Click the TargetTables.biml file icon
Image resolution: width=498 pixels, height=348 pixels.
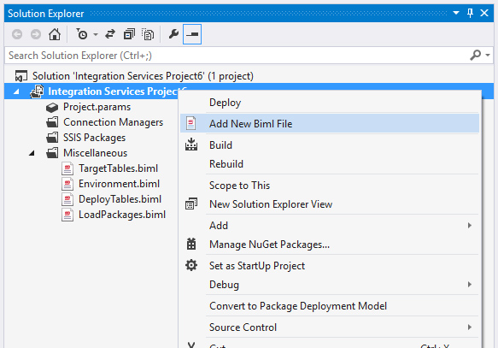click(x=67, y=168)
